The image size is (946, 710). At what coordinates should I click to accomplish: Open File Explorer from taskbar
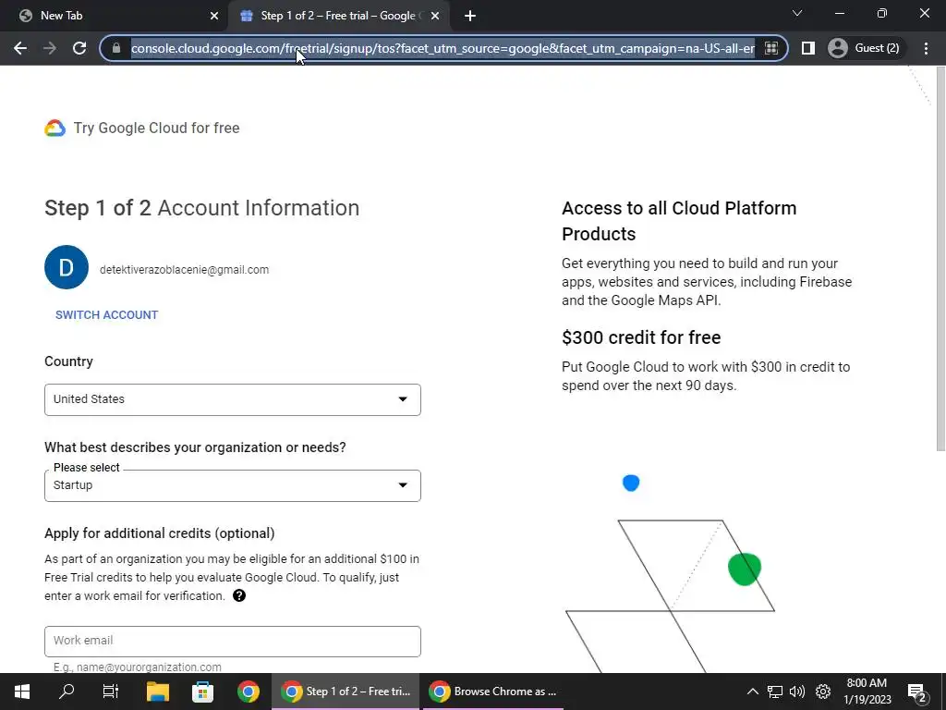click(x=158, y=692)
